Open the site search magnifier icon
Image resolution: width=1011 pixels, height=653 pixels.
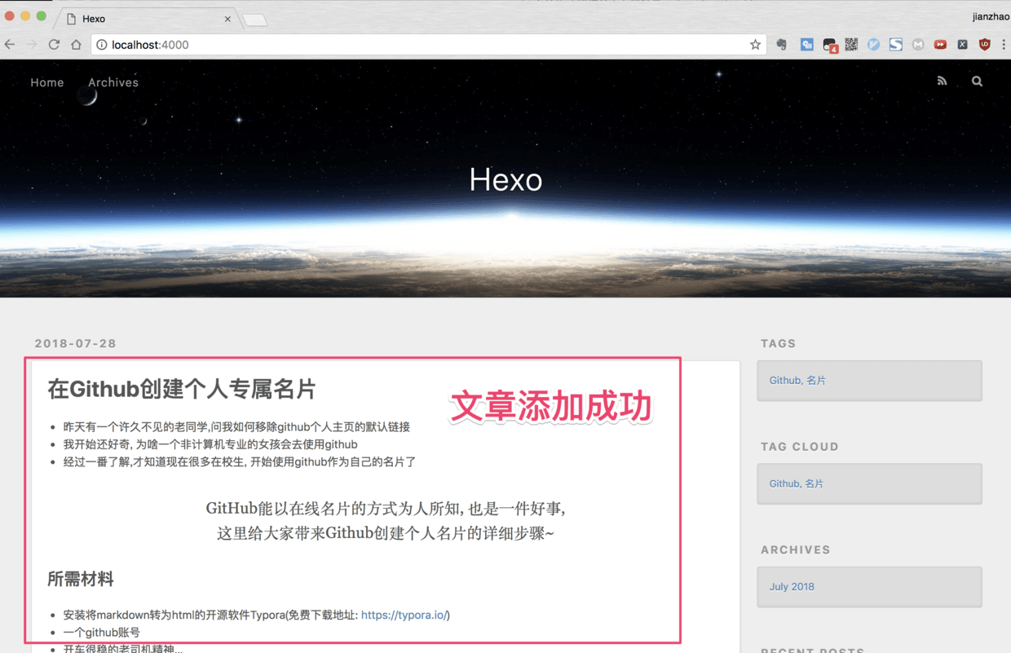click(x=977, y=82)
